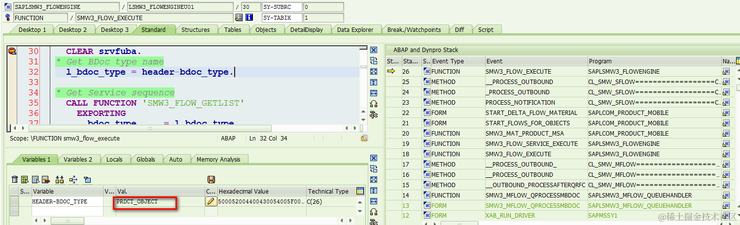The width and height of the screenshot is (740, 225).
Task: Click the Variable column header
Action: coord(67,191)
